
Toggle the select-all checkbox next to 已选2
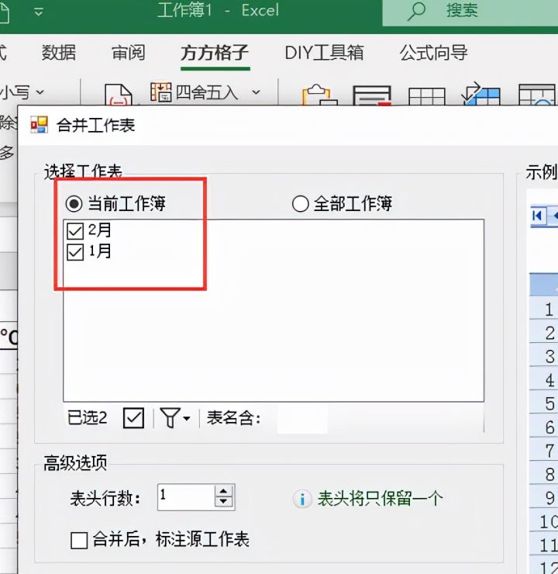[134, 417]
